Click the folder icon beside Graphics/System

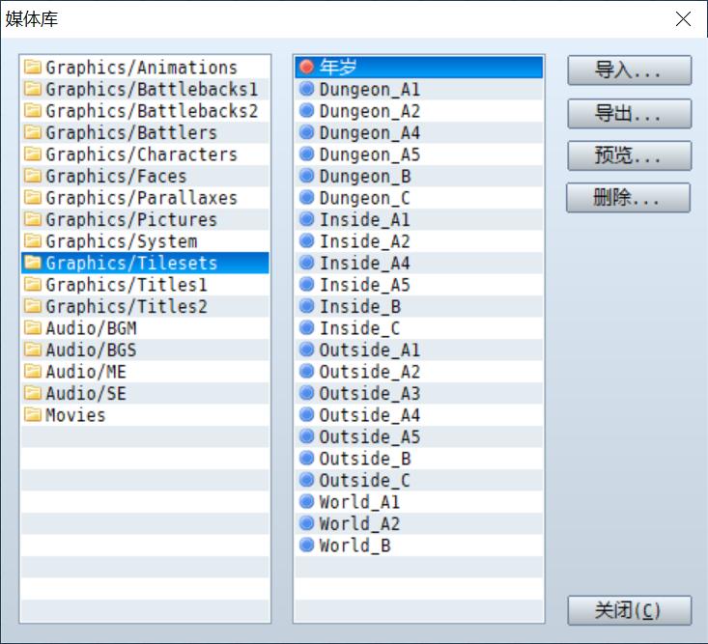[x=33, y=241]
